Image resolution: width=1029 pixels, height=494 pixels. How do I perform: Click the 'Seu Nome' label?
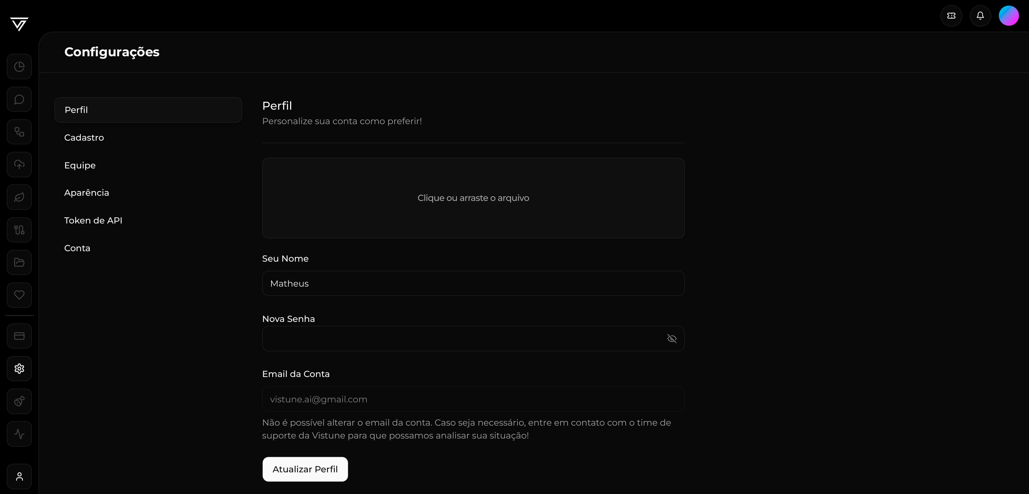285,259
